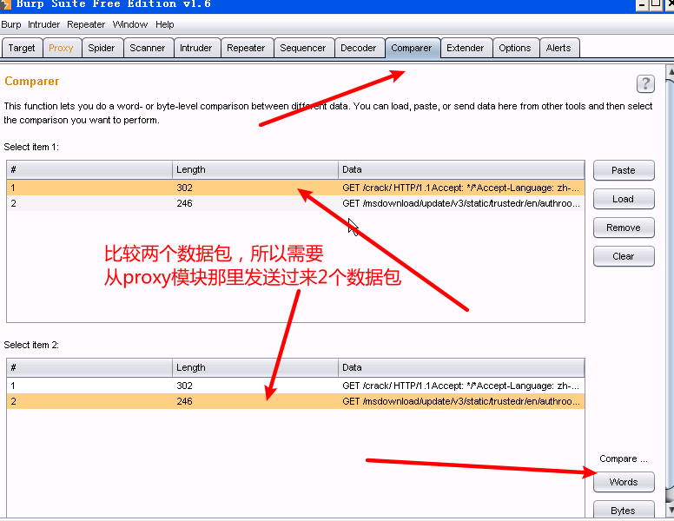Screen dimensions: 674x521
Task: Compare items by Words
Action: click(624, 482)
